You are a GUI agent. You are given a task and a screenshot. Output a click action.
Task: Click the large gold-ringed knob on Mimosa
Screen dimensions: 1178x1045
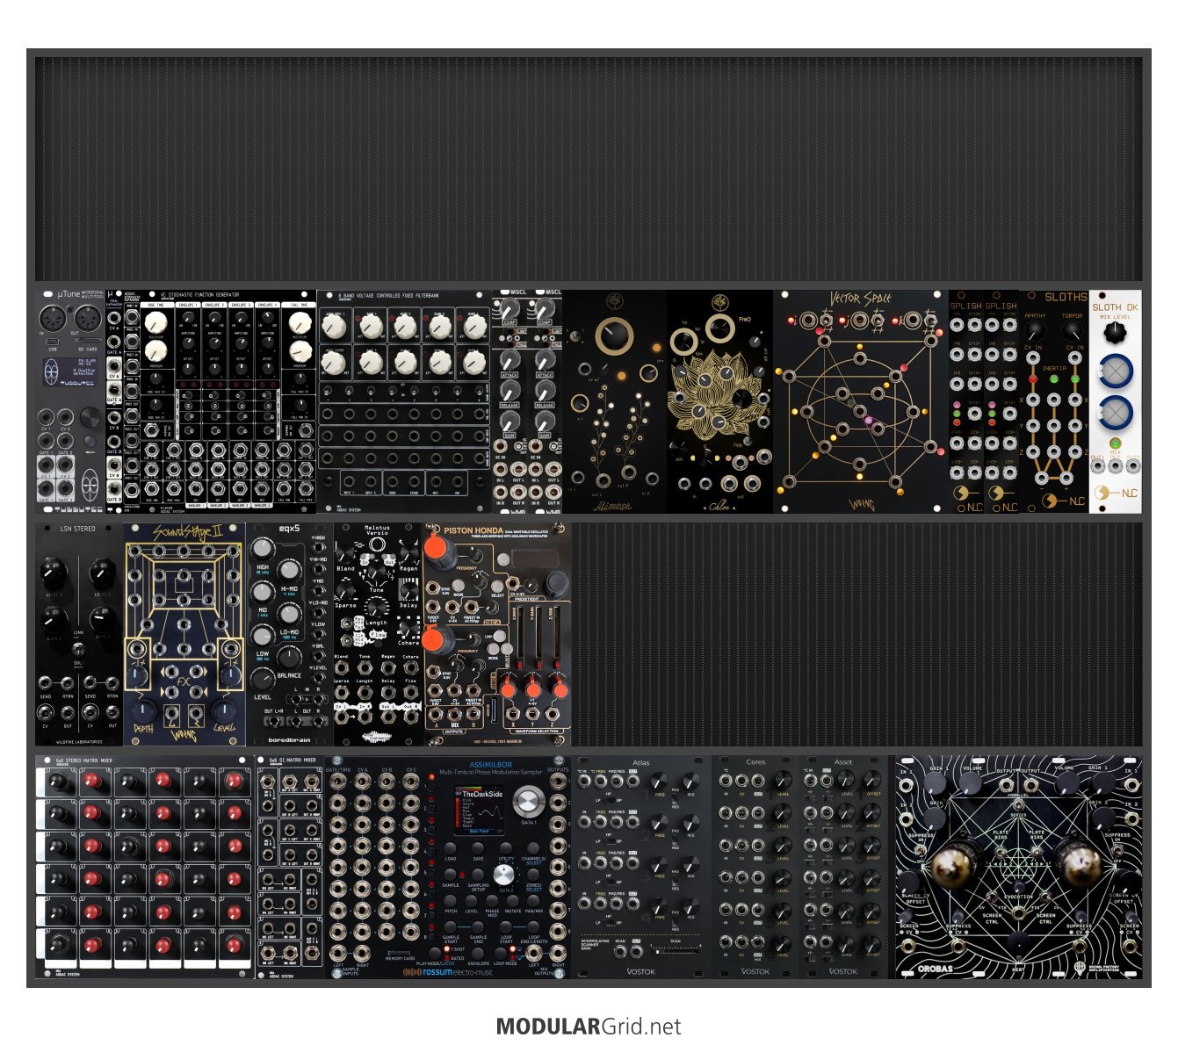coord(615,338)
